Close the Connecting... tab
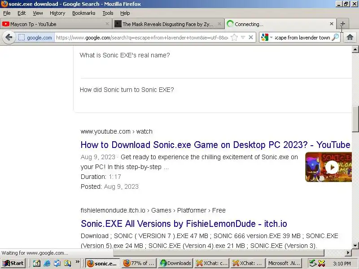Image resolution: width=359 pixels, height=269 pixels. tap(331, 24)
